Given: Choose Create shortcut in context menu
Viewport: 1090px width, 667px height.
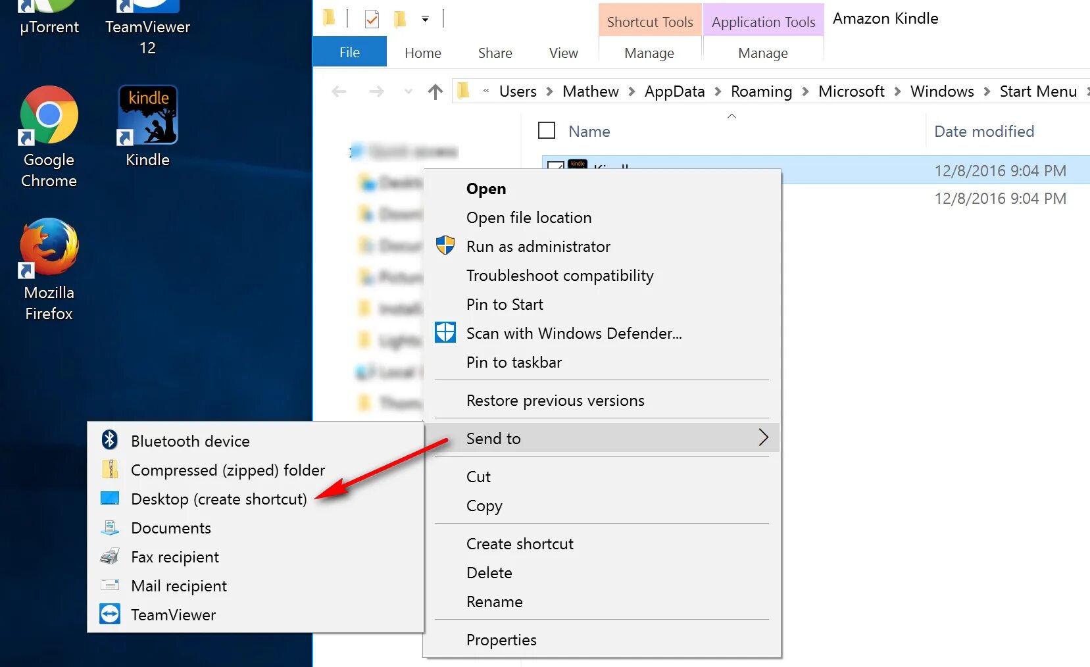Looking at the screenshot, I should click(x=601, y=544).
